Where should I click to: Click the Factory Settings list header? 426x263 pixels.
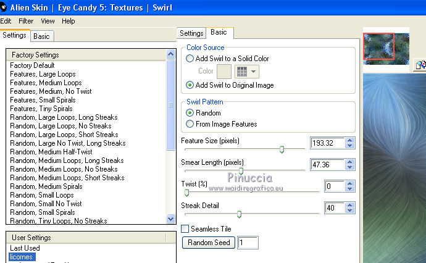coord(86,55)
